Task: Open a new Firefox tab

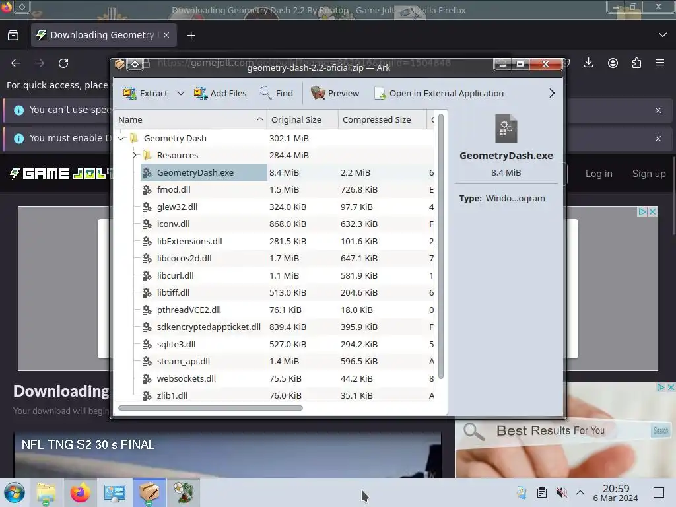Action: coord(191,36)
